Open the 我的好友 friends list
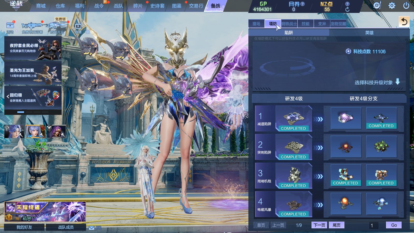The width and height of the screenshot is (414, 233). point(24,227)
